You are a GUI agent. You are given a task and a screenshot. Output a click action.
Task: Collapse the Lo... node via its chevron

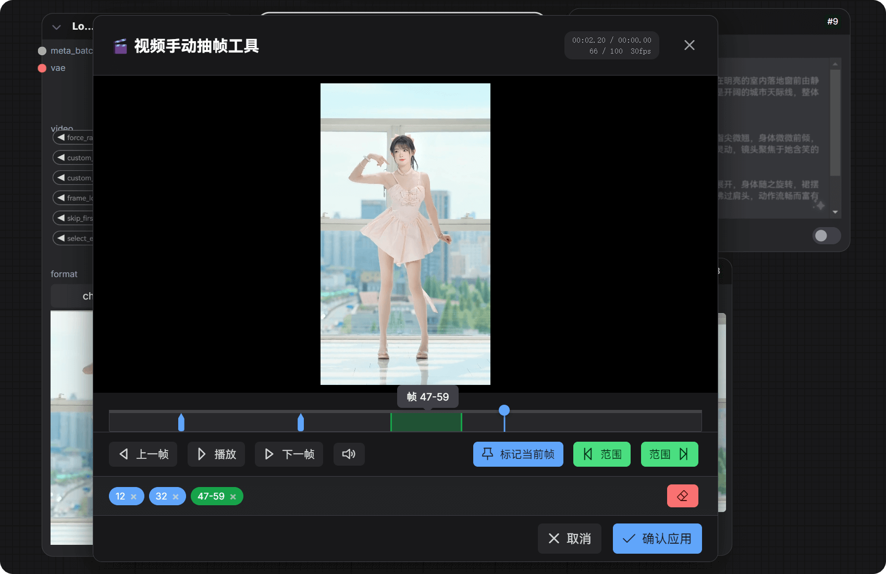[x=56, y=27]
